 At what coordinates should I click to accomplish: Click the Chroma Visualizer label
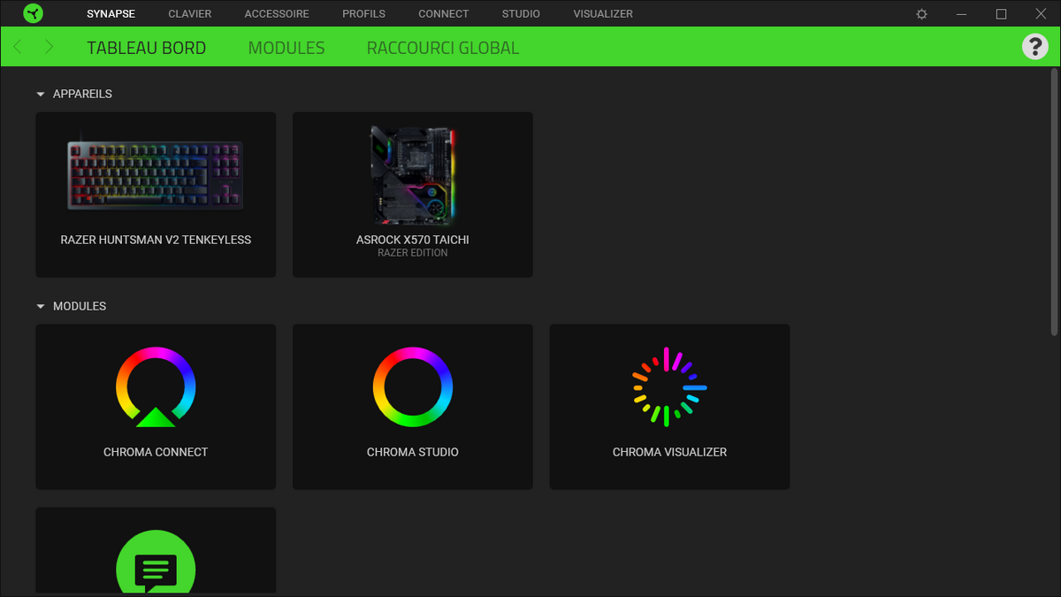click(x=669, y=452)
